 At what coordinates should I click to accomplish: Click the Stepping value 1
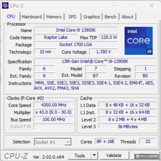point(145,69)
